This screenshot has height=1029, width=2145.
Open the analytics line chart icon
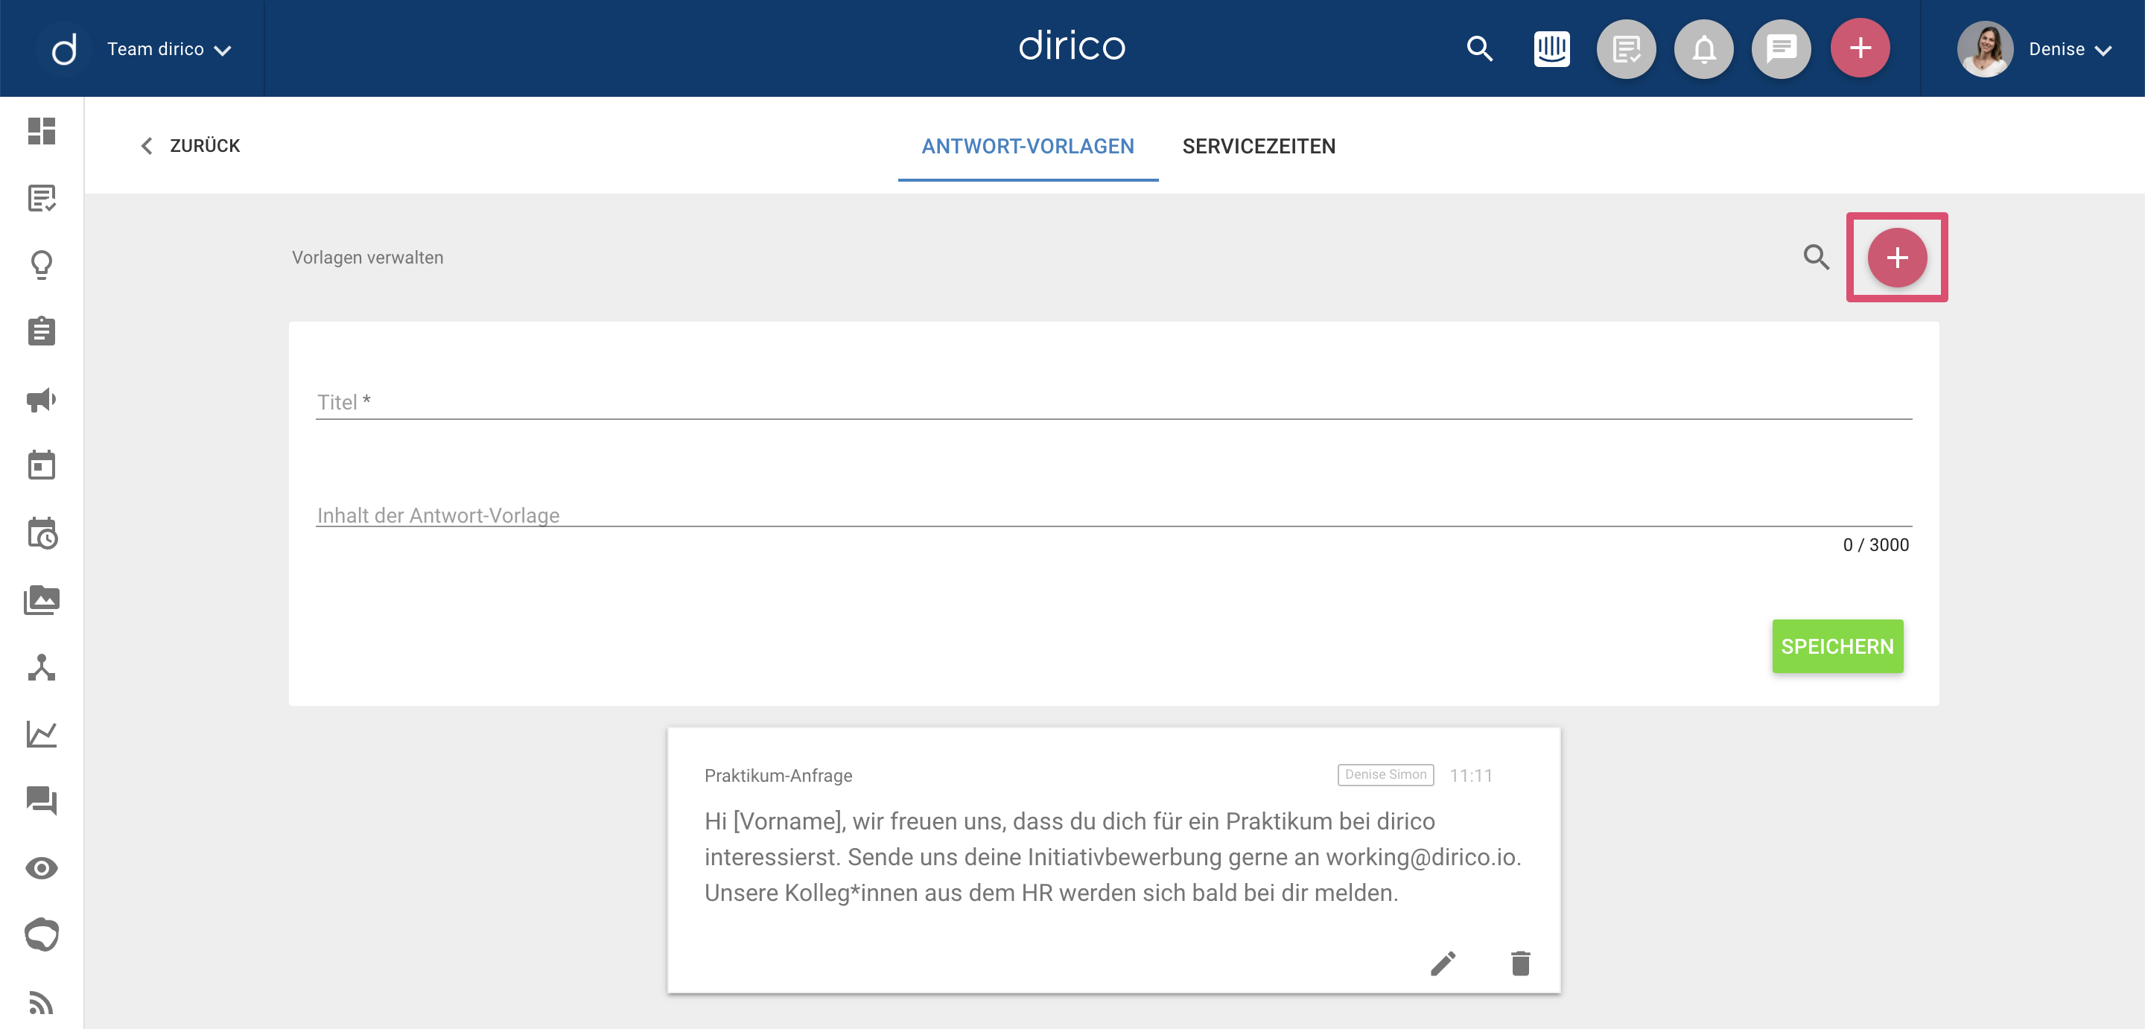pos(42,734)
